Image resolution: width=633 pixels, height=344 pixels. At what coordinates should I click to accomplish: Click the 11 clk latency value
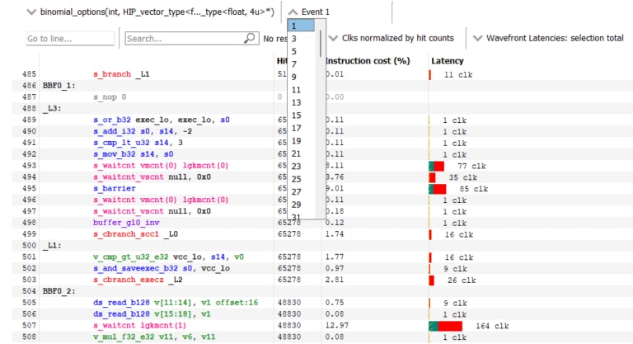coord(457,75)
